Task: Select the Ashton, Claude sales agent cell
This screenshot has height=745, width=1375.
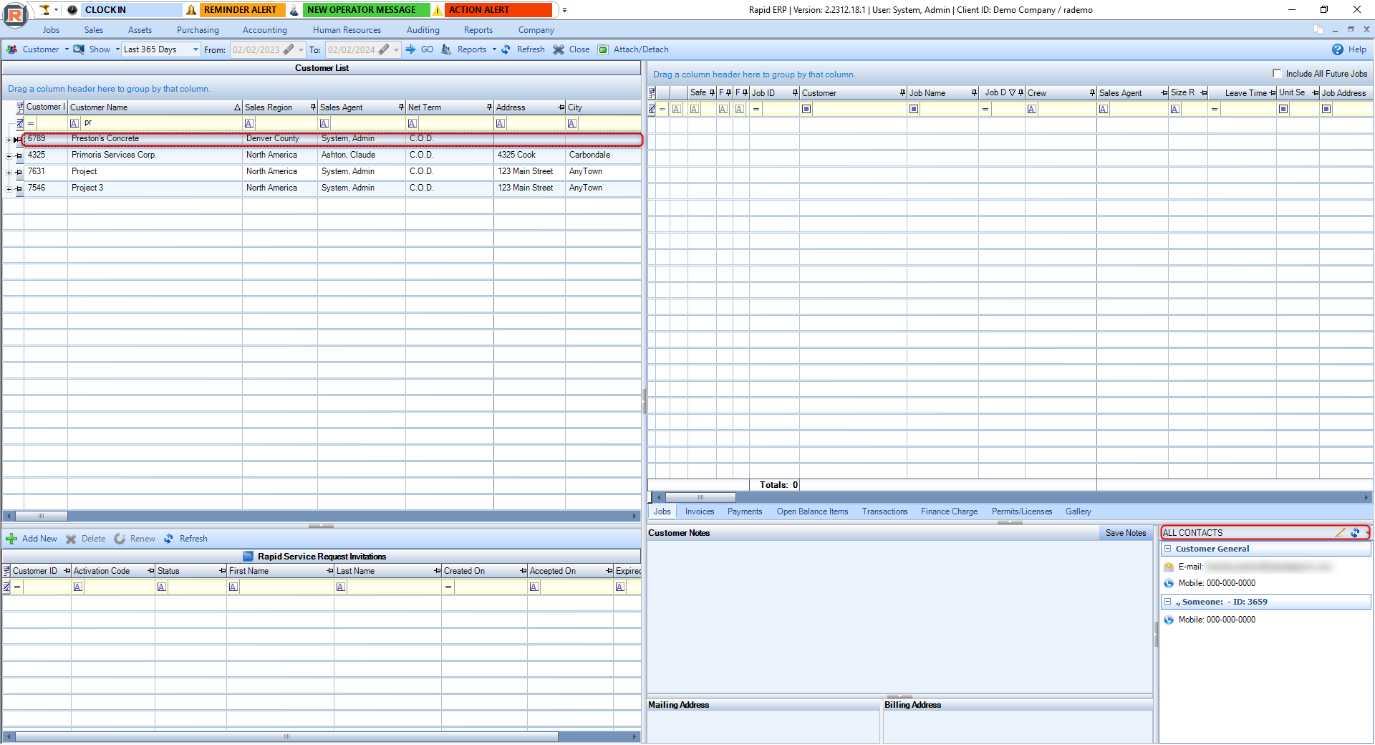Action: click(x=362, y=155)
